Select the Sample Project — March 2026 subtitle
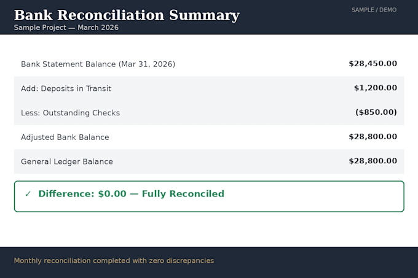Image resolution: width=418 pixels, height=278 pixels. coord(66,28)
